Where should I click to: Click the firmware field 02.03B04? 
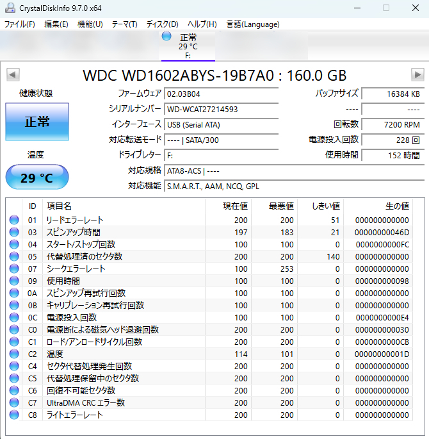pos(221,94)
